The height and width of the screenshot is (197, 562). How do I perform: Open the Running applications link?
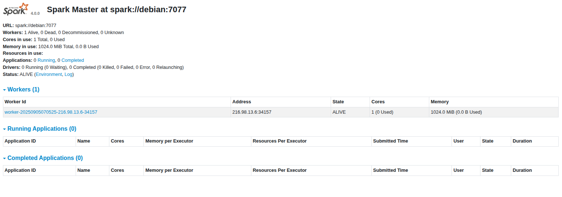pos(46,60)
